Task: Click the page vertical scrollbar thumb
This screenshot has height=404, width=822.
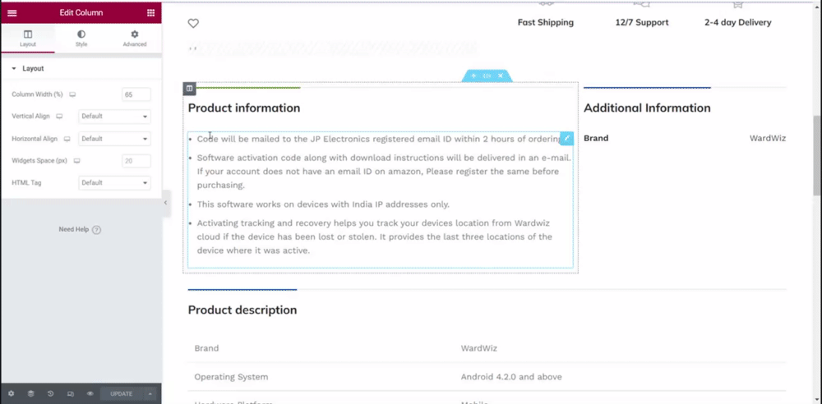Action: coord(817,155)
